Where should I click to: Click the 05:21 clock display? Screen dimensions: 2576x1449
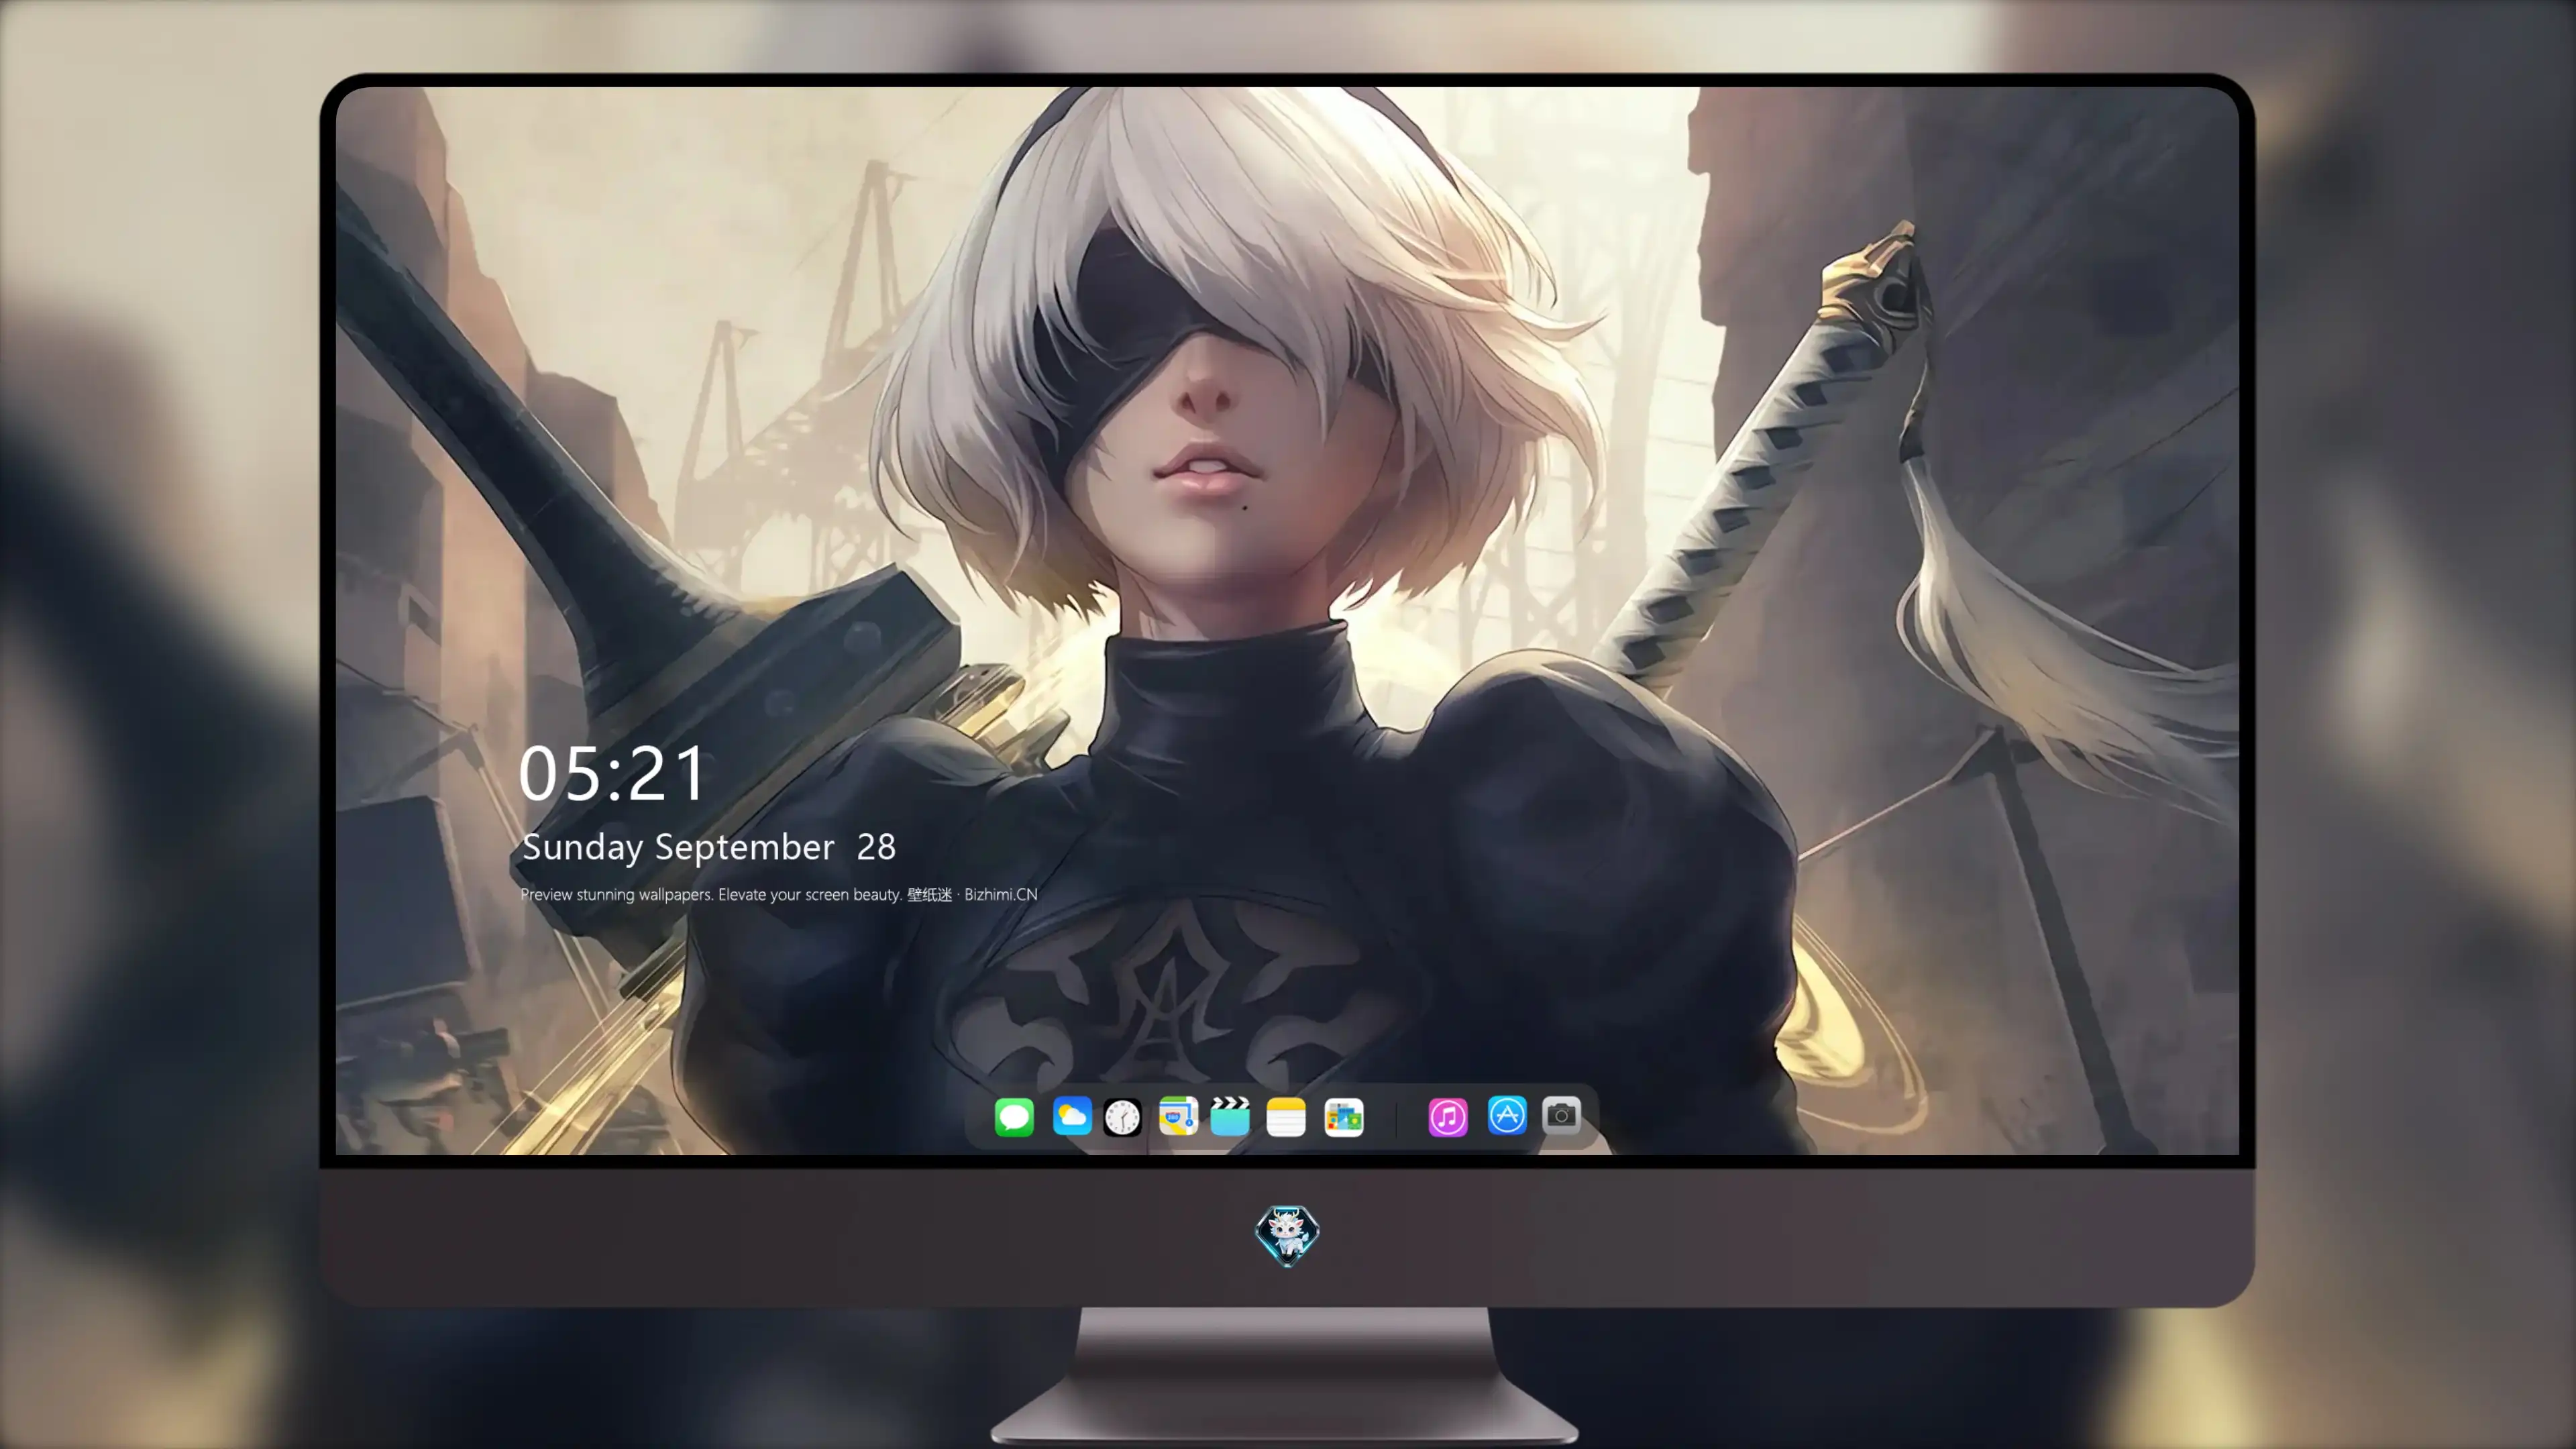tap(612, 774)
